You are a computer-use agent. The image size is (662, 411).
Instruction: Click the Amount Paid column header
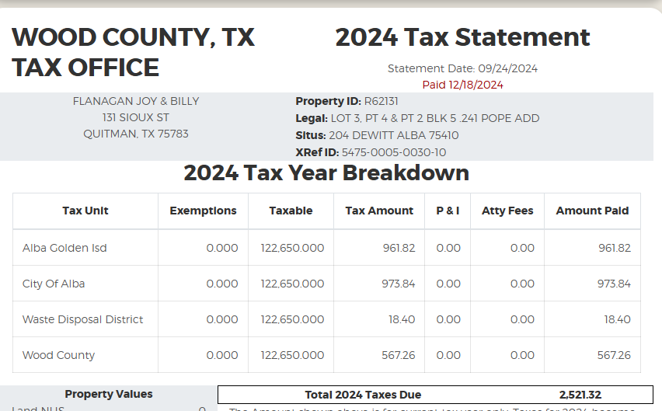[592, 211]
